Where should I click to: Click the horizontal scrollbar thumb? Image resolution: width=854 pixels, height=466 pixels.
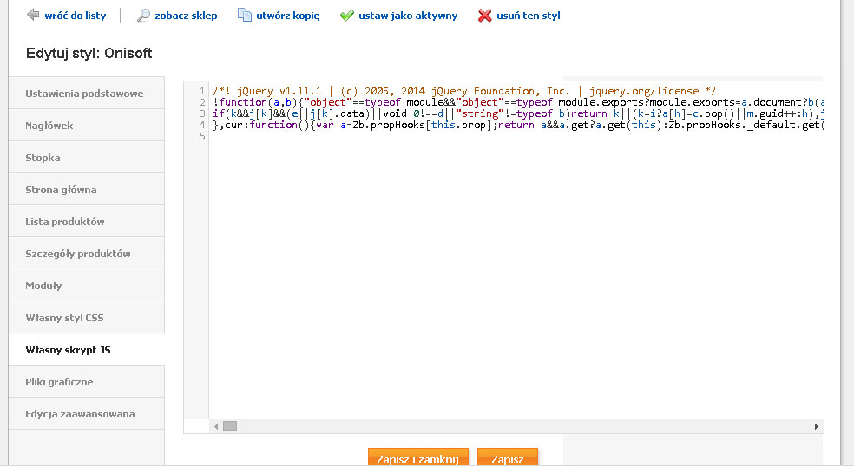(x=230, y=426)
